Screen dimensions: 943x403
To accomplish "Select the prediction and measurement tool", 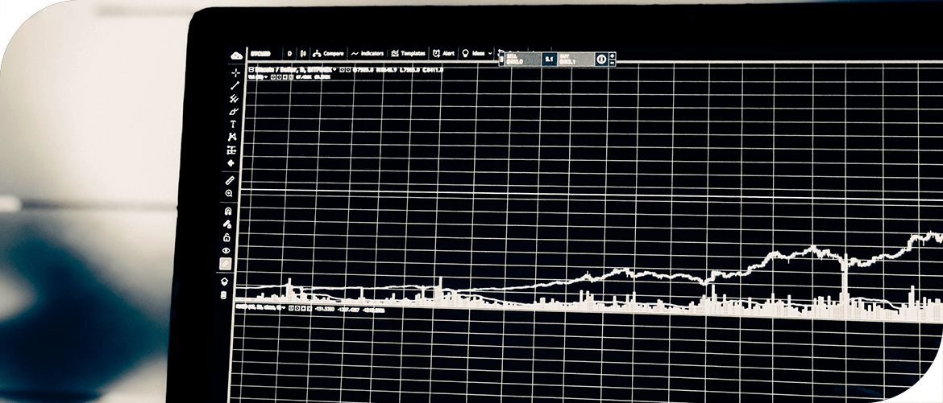I will pos(231,150).
